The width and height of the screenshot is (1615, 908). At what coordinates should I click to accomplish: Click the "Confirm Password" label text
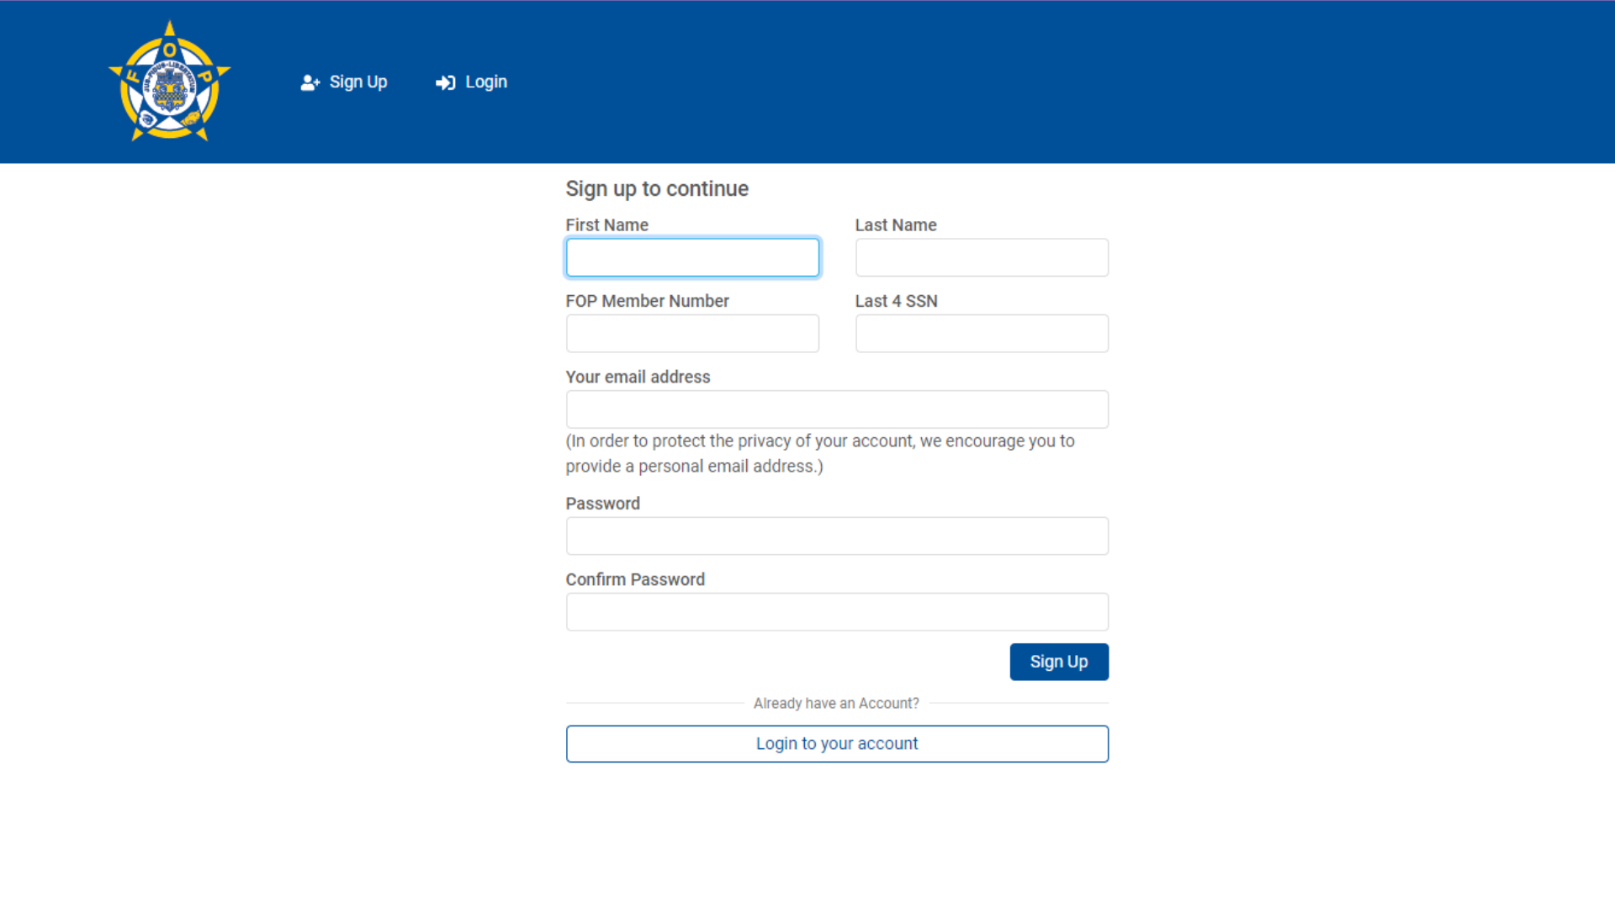[x=635, y=580]
